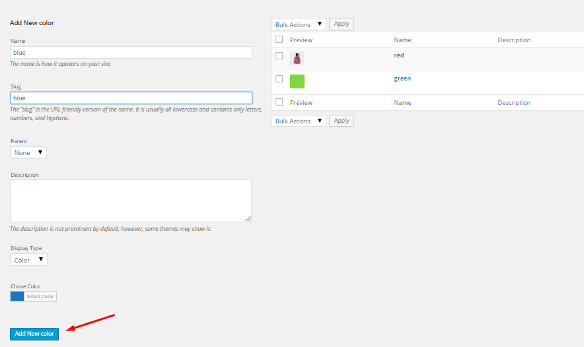Check the select-all checkbox in table header

point(279,40)
